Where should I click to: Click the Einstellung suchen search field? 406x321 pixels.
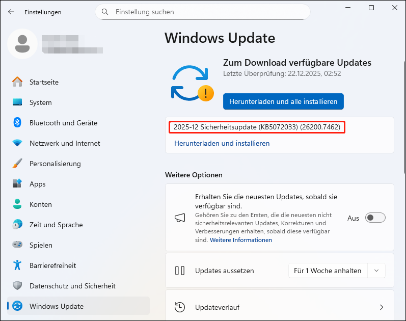tap(203, 12)
